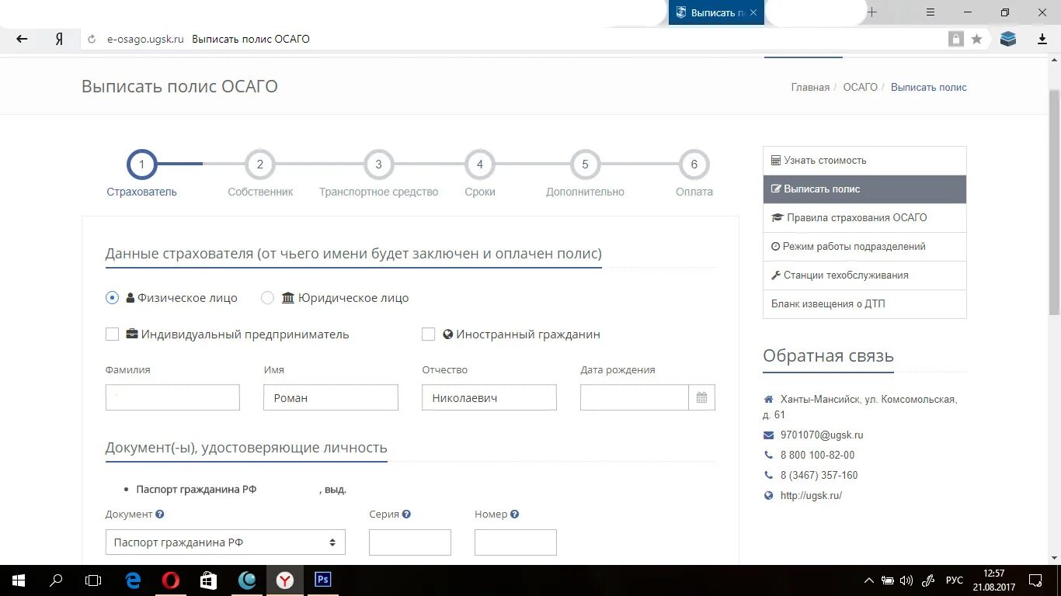This screenshot has width=1061, height=596.
Task: Click the Фамилия input field
Action: [172, 397]
